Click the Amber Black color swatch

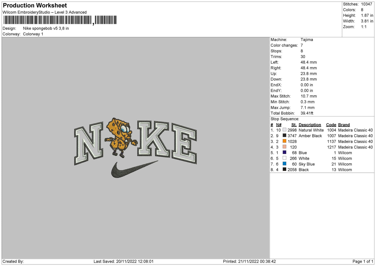tap(284, 135)
